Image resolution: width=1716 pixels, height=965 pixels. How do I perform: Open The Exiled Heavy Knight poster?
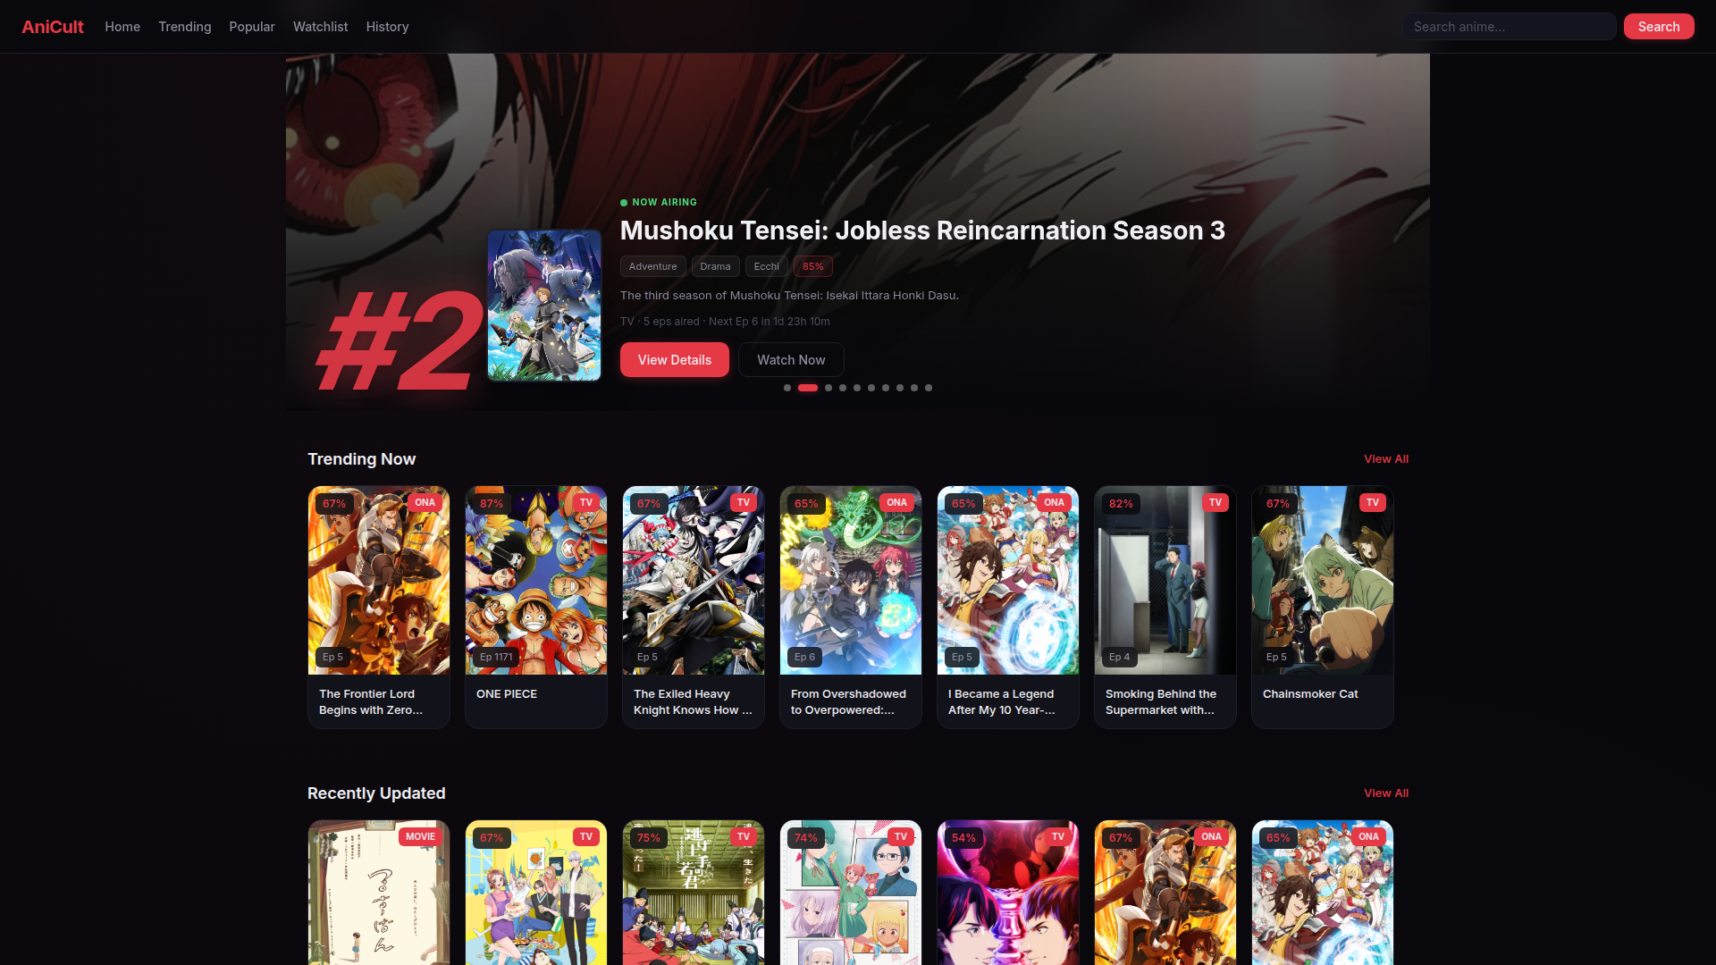(x=694, y=581)
